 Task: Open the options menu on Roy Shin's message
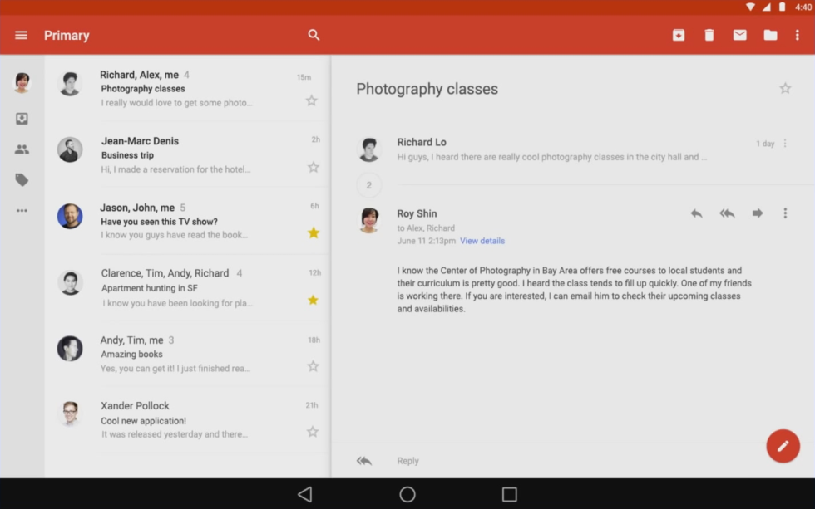click(785, 213)
